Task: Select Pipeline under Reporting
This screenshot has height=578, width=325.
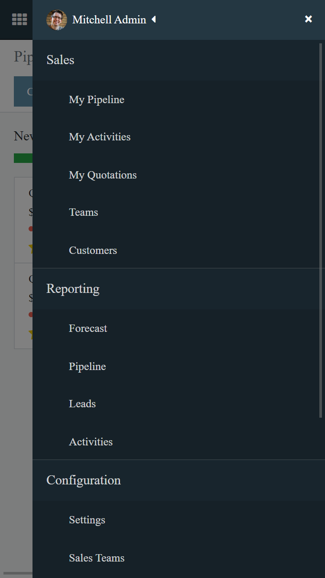Action: pyautogui.click(x=87, y=367)
